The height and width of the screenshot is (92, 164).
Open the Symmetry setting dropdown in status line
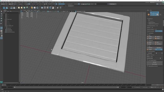click(70, 4)
